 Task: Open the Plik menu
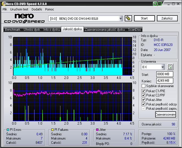tap(5, 9)
